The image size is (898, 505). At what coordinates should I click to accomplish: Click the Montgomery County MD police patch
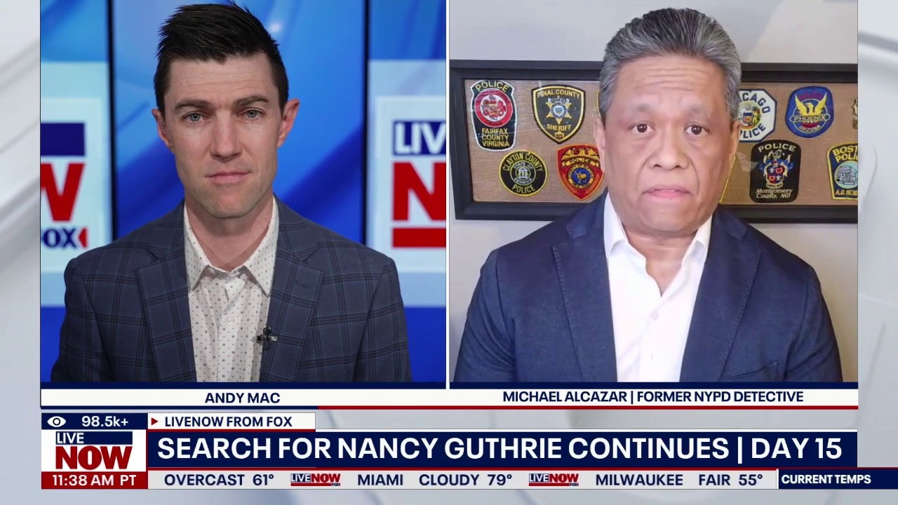click(775, 171)
